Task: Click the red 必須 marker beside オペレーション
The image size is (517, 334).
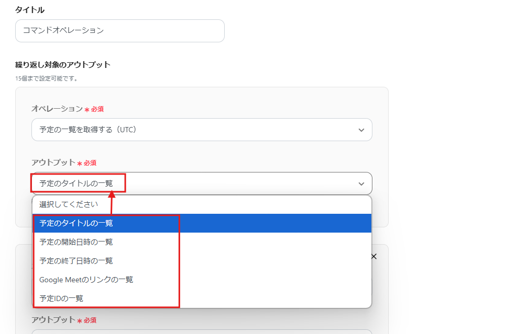Action: pyautogui.click(x=97, y=109)
